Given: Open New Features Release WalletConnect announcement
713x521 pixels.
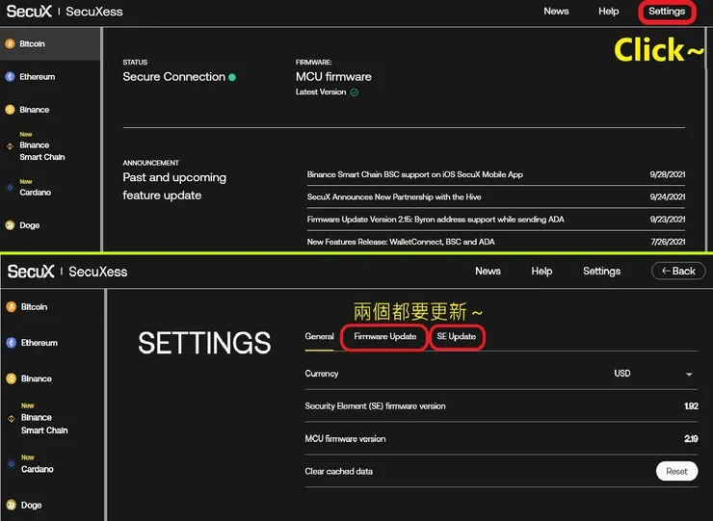Looking at the screenshot, I should tap(401, 242).
